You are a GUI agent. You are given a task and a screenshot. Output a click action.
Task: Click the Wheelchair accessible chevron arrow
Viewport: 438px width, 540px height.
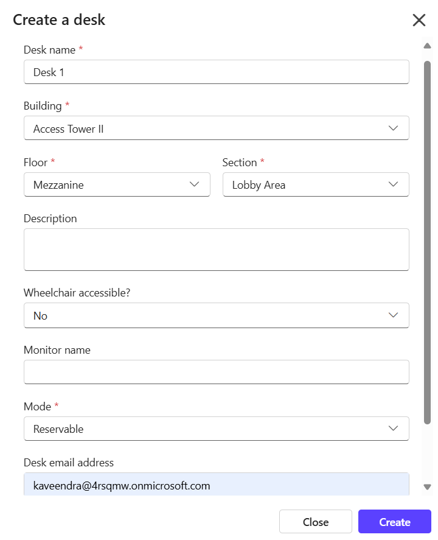[393, 315]
